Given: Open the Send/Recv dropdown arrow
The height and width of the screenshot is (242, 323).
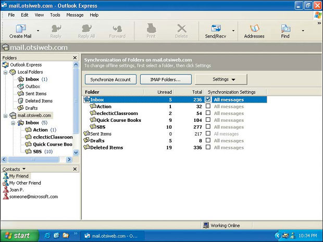Looking at the screenshot, I should 233,31.
